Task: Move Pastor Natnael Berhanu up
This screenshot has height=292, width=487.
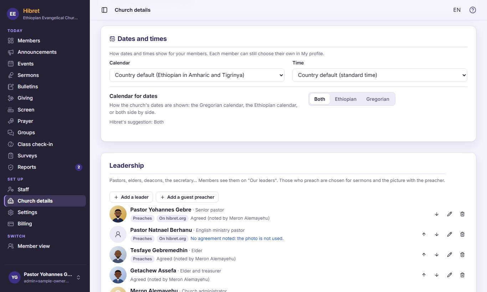Action: 424,234
